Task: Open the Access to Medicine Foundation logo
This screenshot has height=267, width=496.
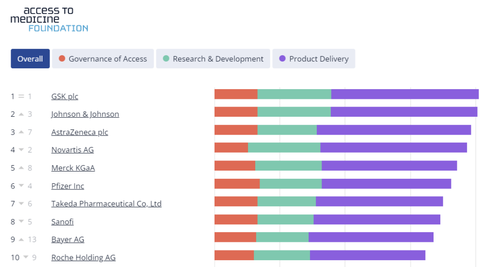Action: point(49,19)
